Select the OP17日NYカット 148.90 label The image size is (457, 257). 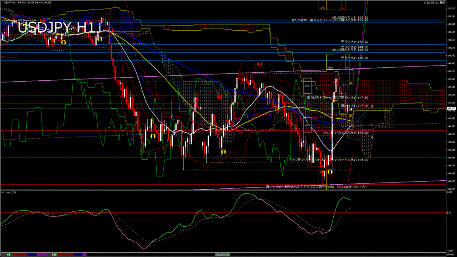[x=350, y=50]
